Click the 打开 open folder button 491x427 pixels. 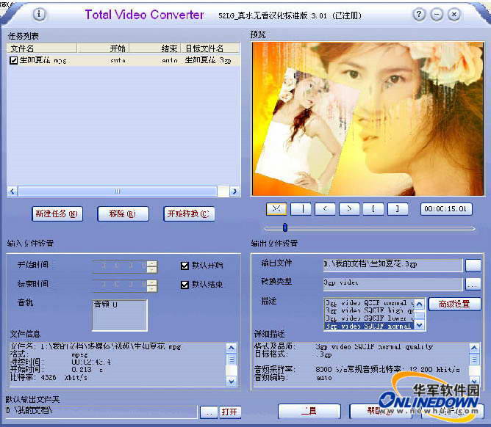229,412
